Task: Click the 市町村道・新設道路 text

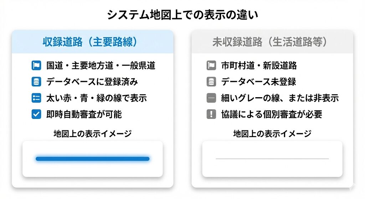Action: pos(259,66)
